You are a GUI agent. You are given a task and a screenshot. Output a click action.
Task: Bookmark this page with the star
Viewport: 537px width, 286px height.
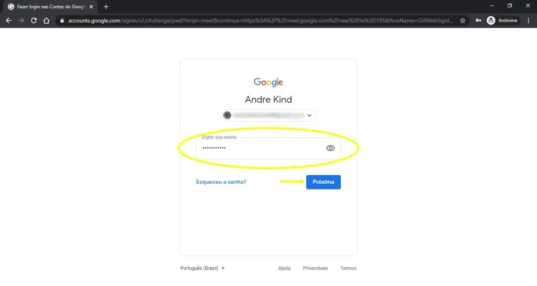tap(463, 20)
